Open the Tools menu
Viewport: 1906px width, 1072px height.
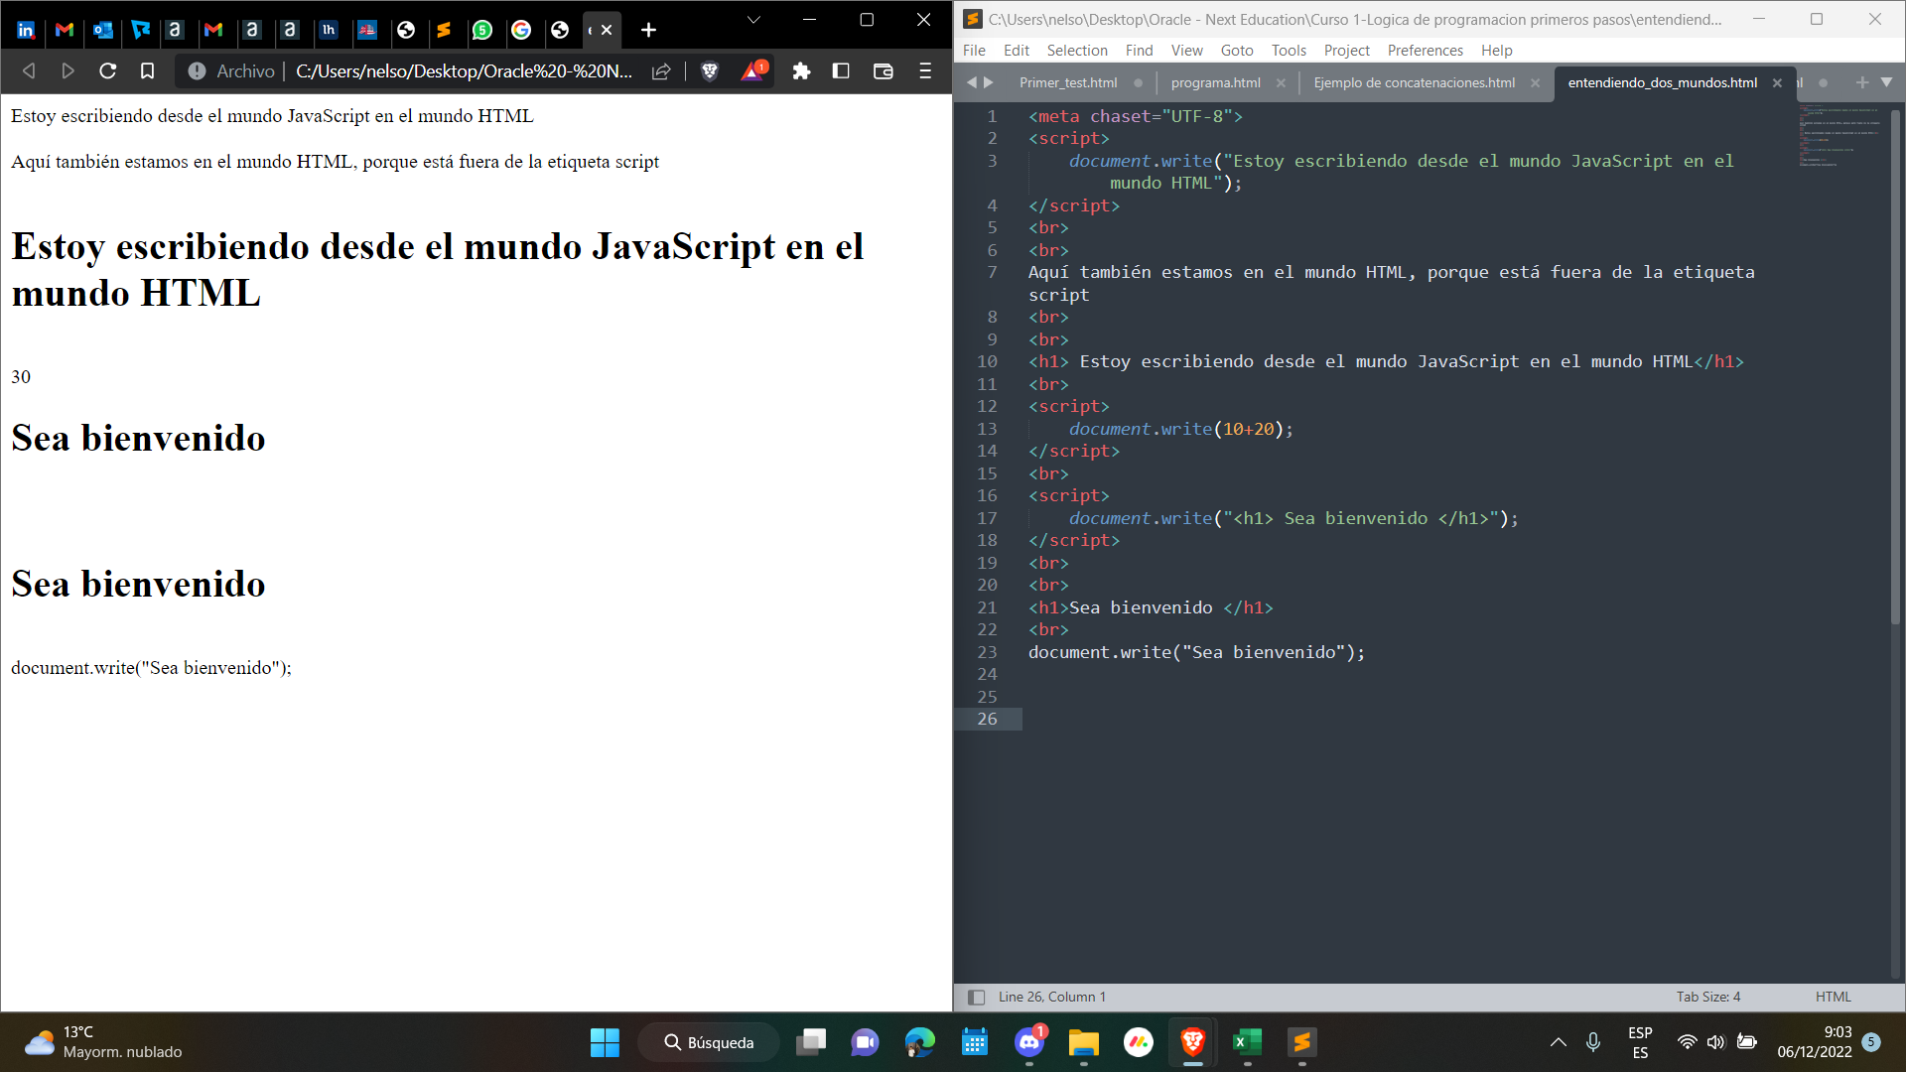pyautogui.click(x=1289, y=51)
